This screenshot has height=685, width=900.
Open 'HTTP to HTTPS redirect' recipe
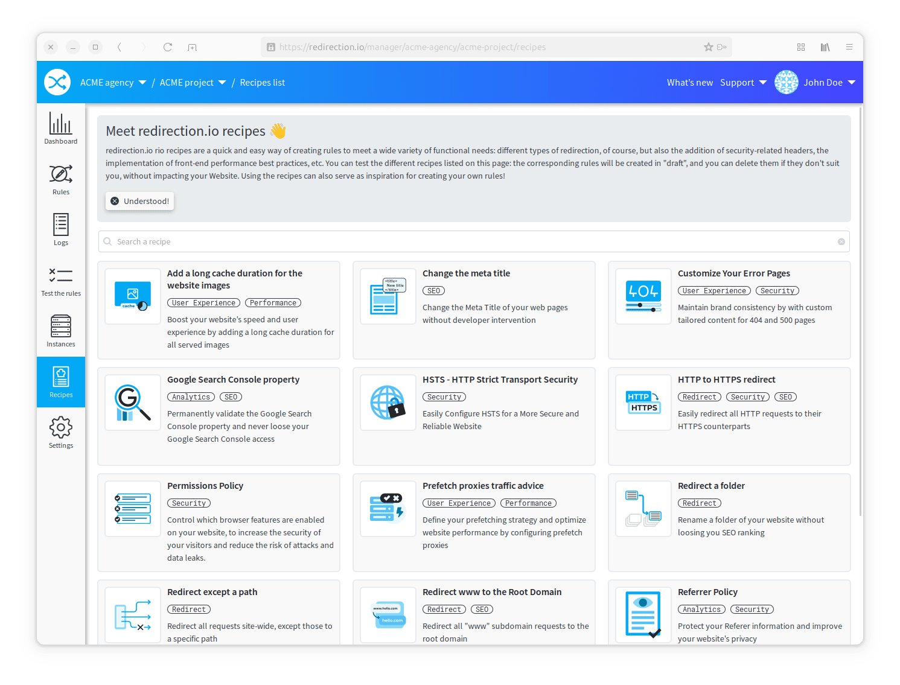tap(727, 380)
